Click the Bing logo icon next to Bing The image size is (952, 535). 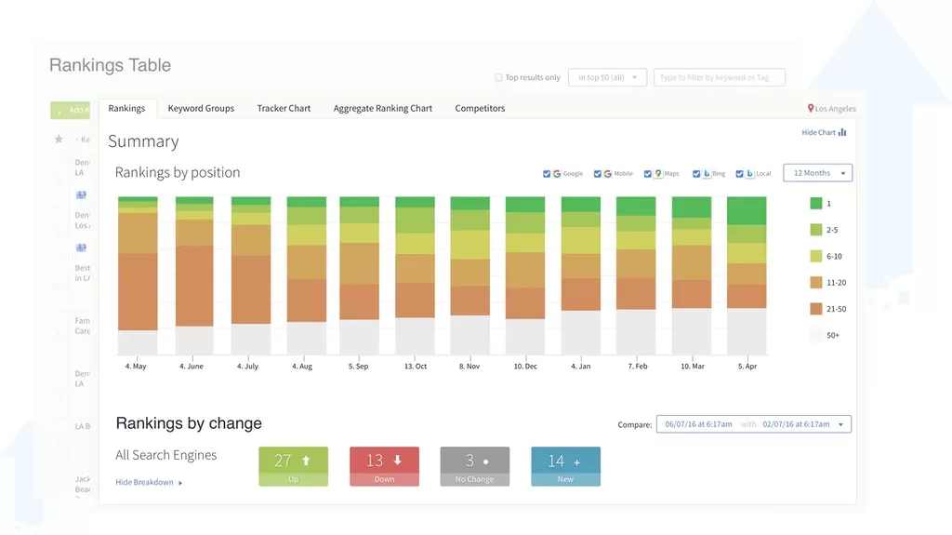click(707, 174)
